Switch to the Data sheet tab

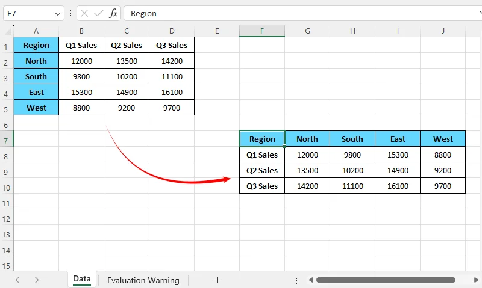(x=82, y=279)
